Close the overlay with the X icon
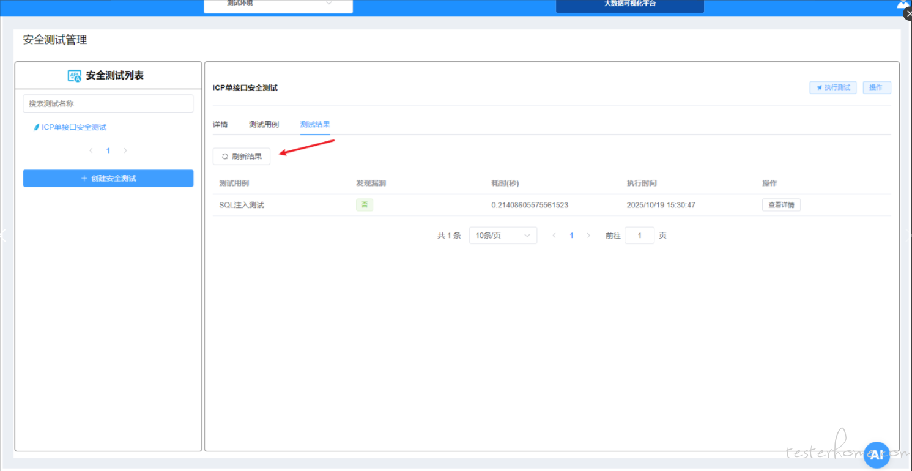The image size is (912, 471). click(x=908, y=15)
